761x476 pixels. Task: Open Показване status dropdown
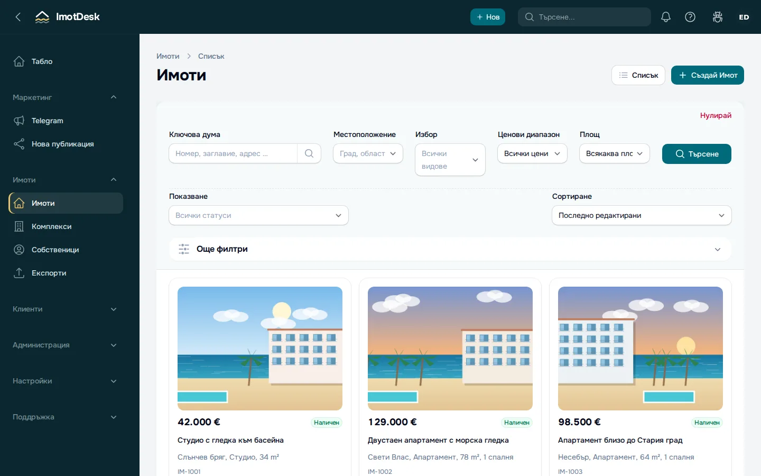258,215
